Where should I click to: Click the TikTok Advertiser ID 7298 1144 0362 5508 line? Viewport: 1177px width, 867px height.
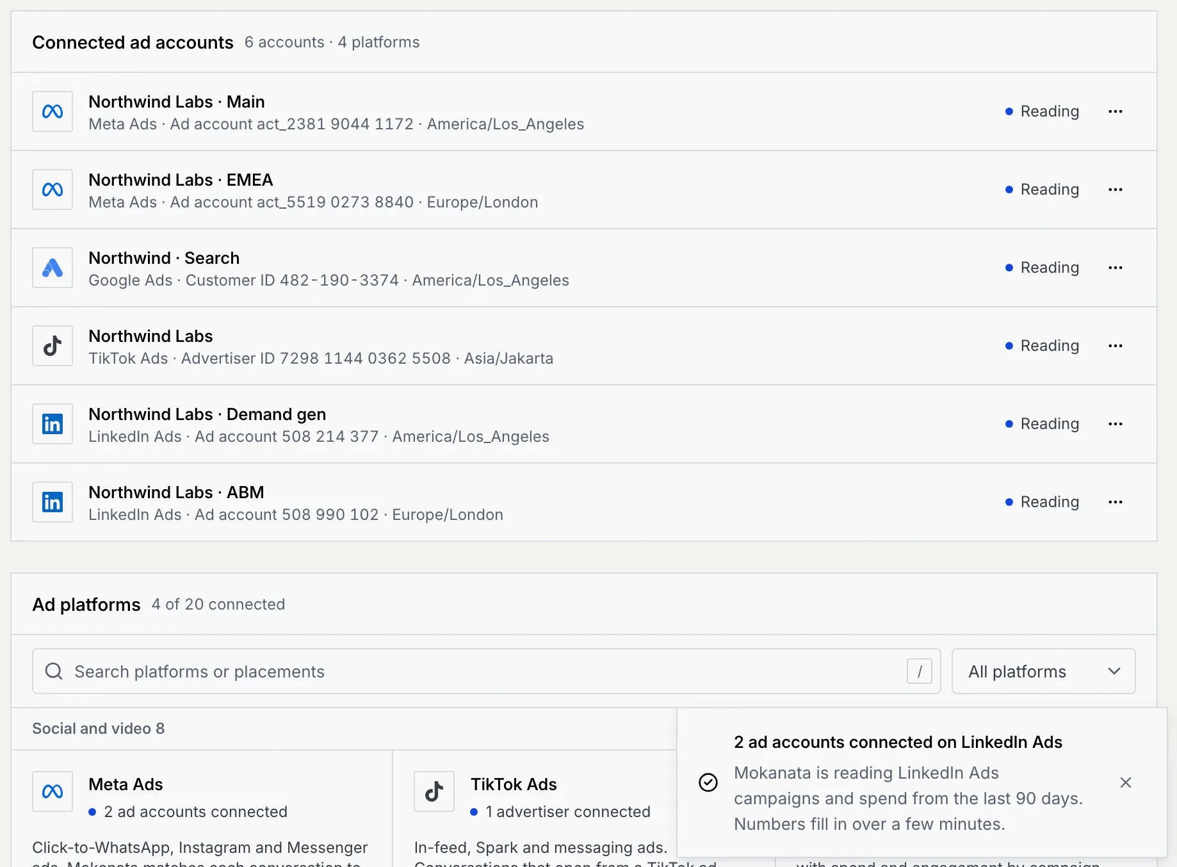321,359
